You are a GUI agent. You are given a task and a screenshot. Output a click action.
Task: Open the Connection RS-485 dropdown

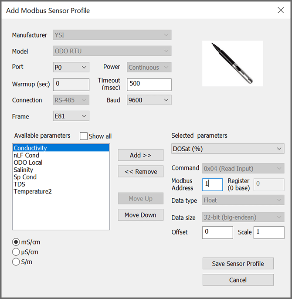click(x=71, y=100)
